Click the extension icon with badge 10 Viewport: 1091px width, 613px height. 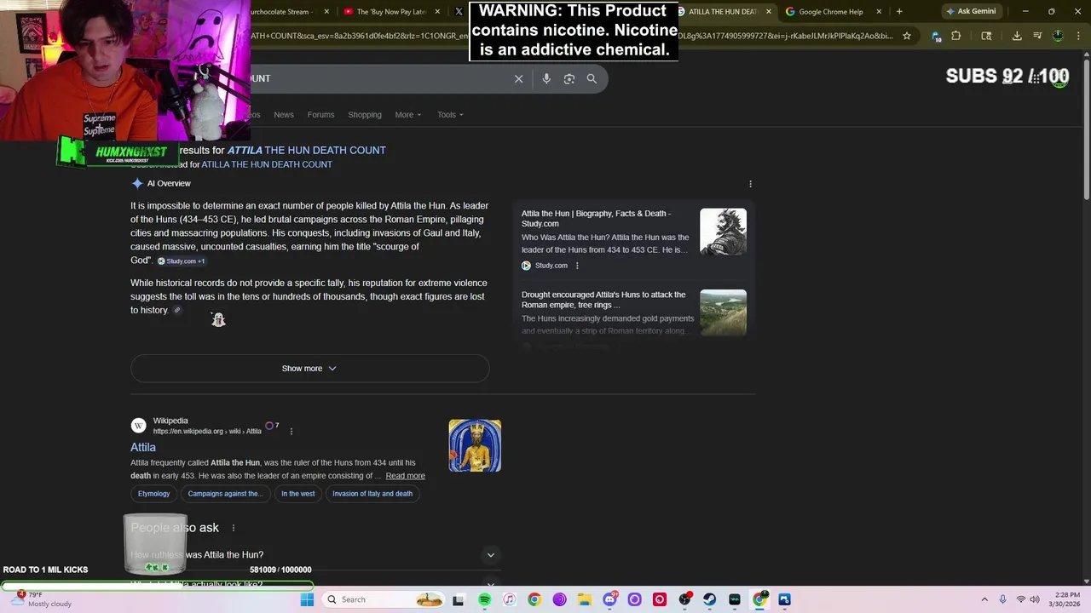(936, 36)
